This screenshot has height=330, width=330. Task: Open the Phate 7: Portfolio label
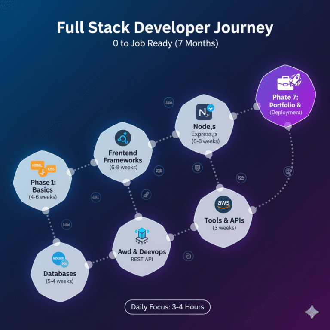286,101
